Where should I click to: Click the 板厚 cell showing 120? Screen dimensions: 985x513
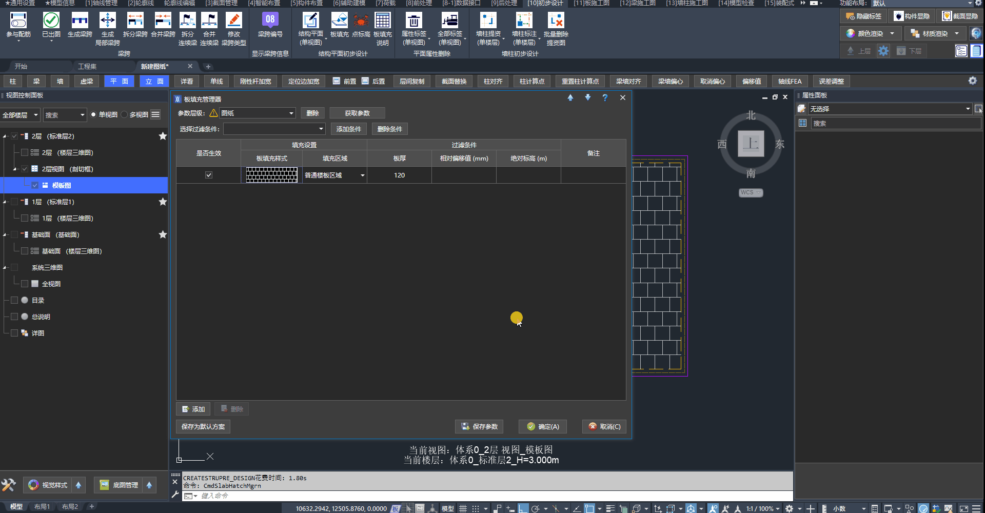399,175
